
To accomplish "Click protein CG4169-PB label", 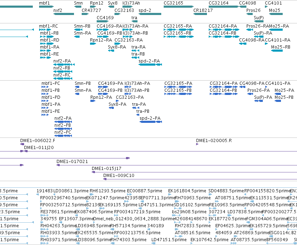I will click(110, 90).
